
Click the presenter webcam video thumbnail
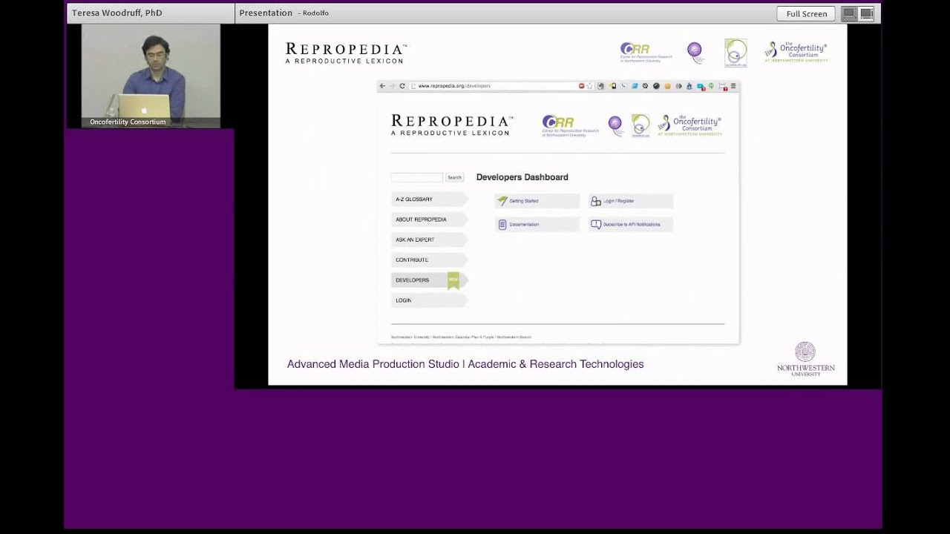(151, 76)
